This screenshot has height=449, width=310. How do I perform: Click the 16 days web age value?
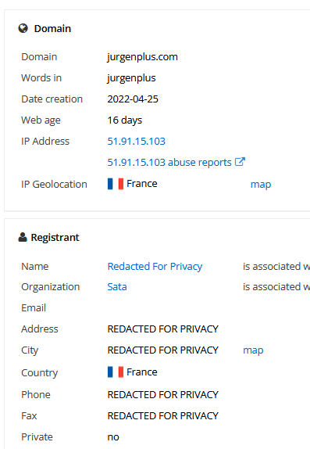click(x=125, y=120)
